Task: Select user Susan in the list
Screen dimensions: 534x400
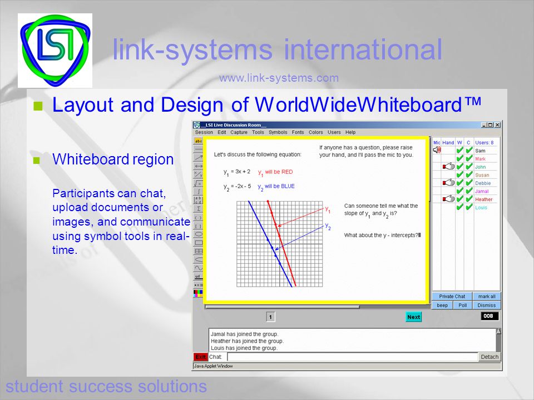Action: click(x=482, y=175)
